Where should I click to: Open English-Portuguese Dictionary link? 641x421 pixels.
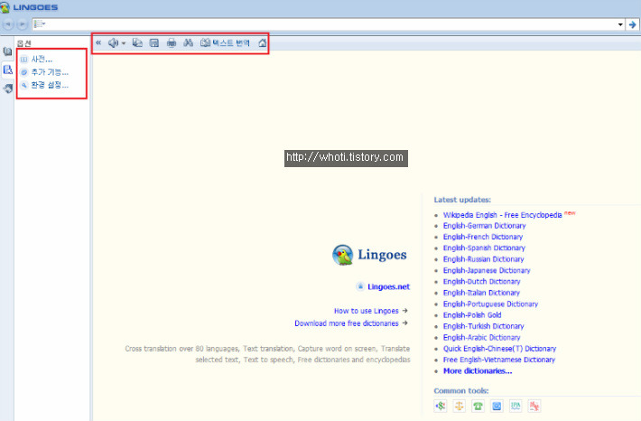[x=490, y=304]
